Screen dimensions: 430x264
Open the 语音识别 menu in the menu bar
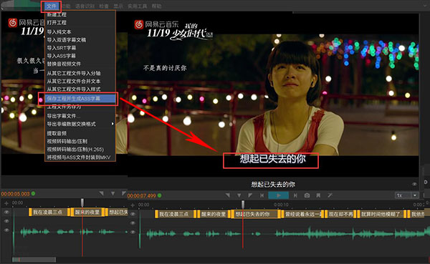[x=85, y=6]
